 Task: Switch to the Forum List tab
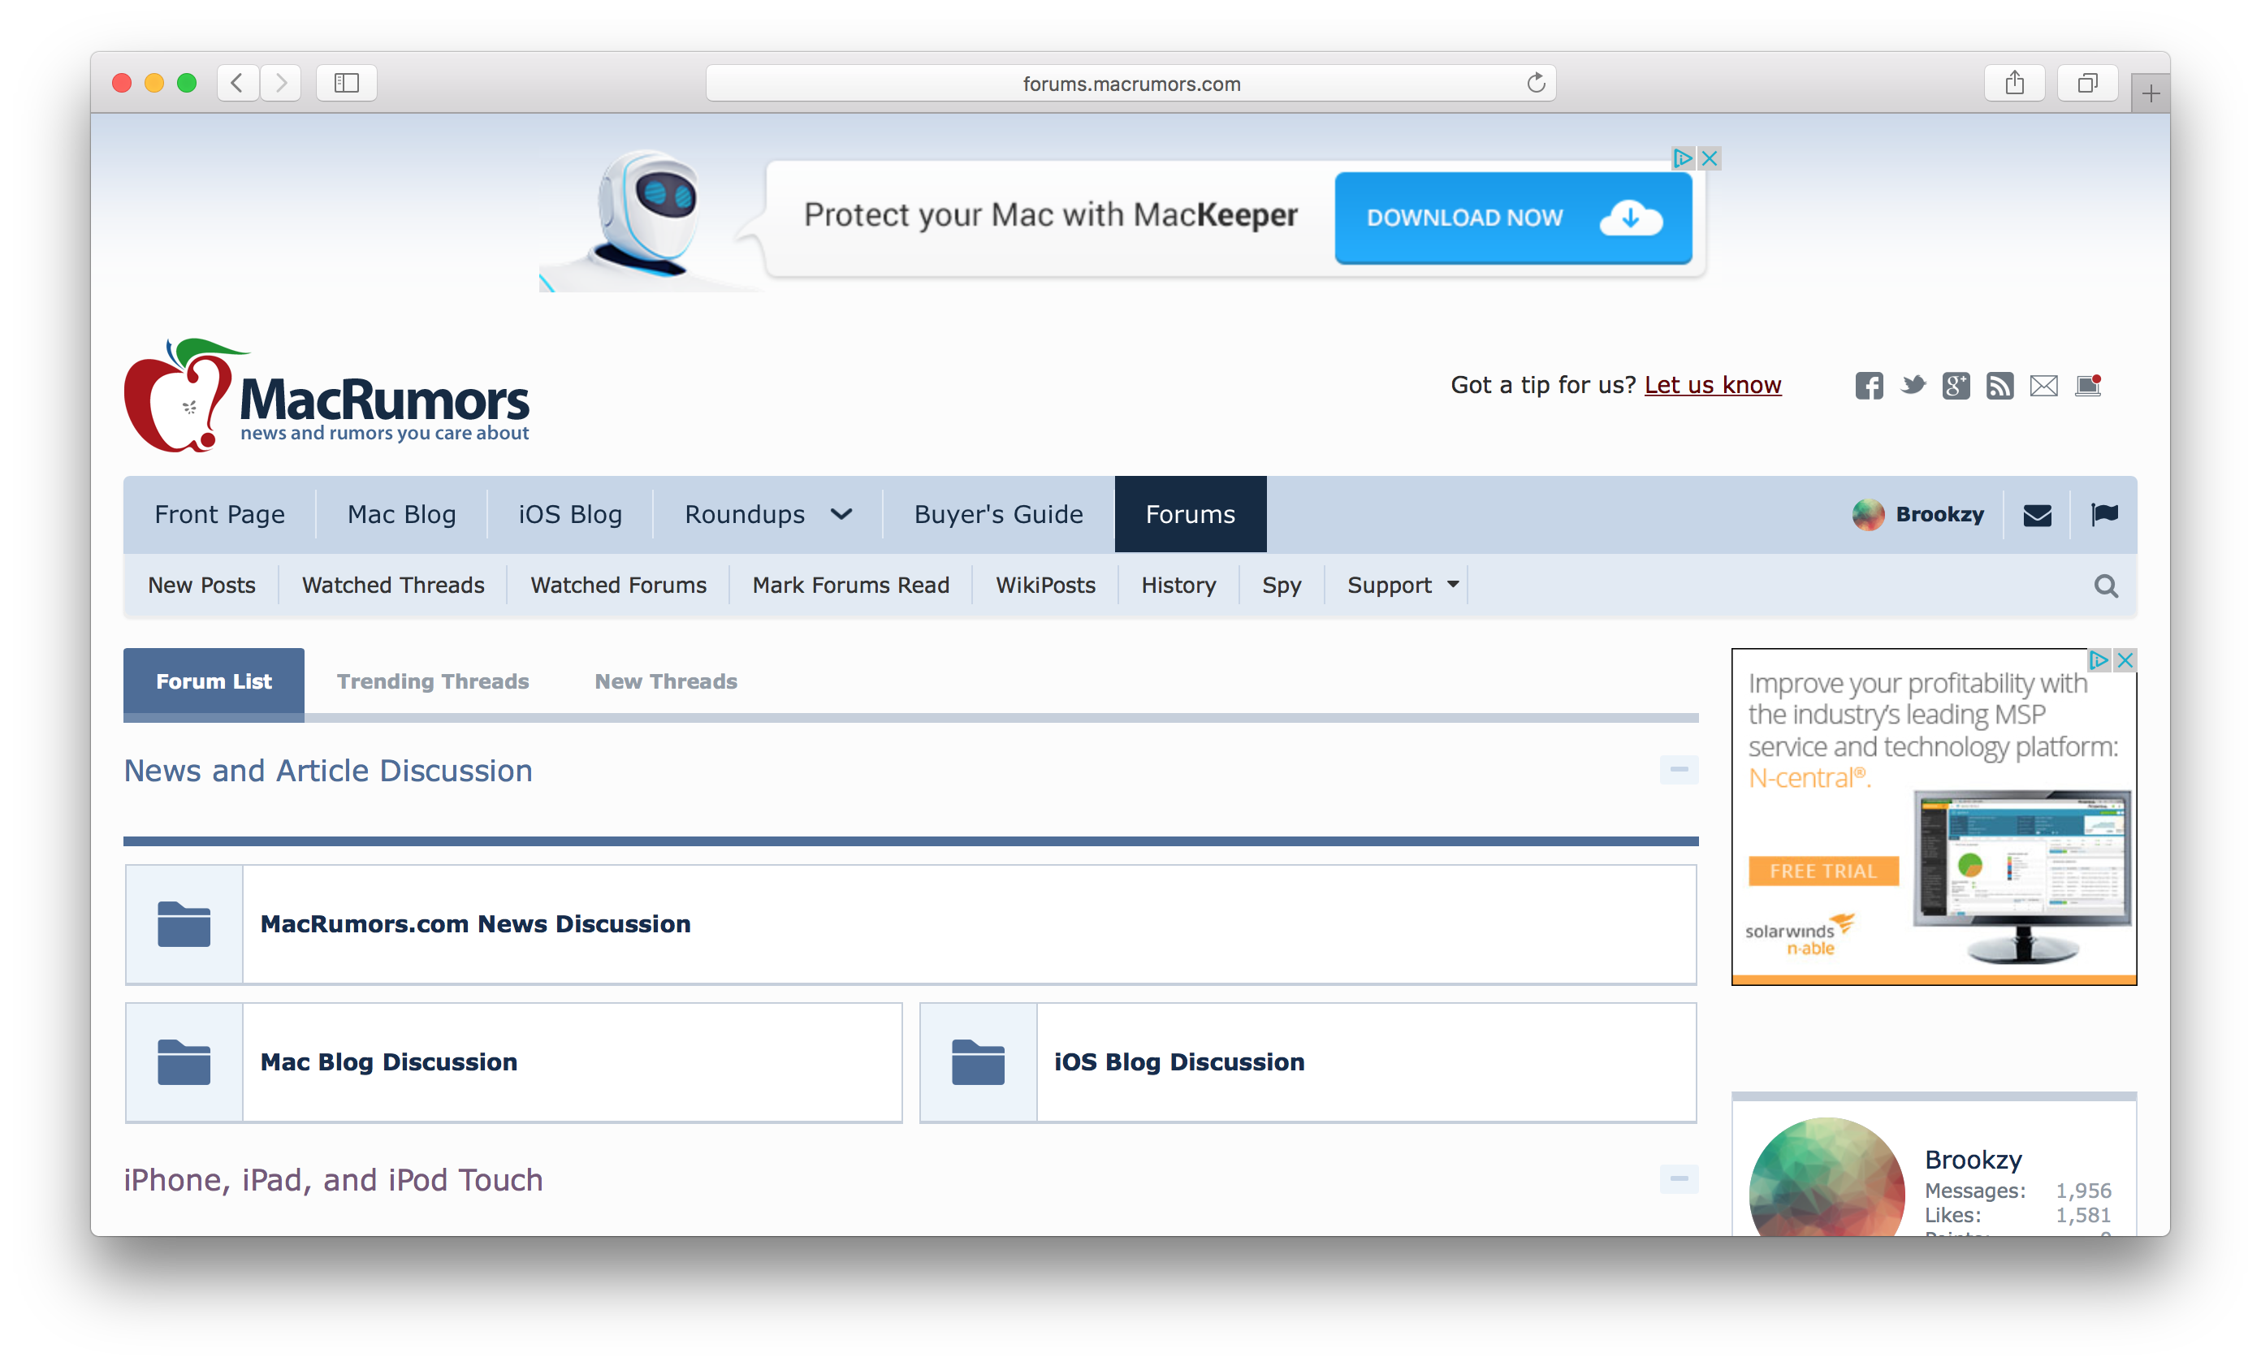pos(214,681)
